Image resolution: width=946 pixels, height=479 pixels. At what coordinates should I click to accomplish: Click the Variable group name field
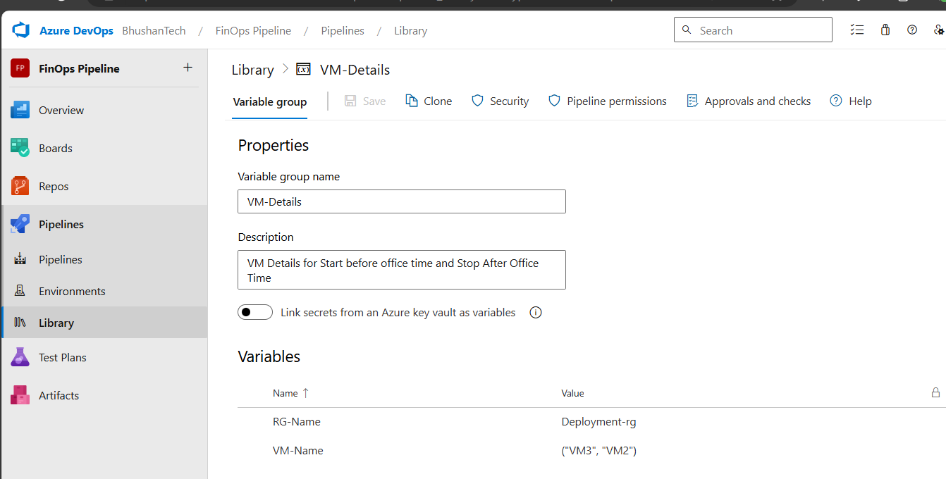[x=402, y=201]
